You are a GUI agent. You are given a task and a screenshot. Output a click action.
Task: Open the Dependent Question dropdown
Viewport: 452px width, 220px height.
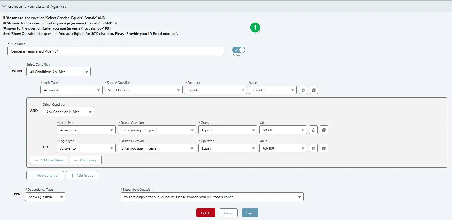click(212, 196)
